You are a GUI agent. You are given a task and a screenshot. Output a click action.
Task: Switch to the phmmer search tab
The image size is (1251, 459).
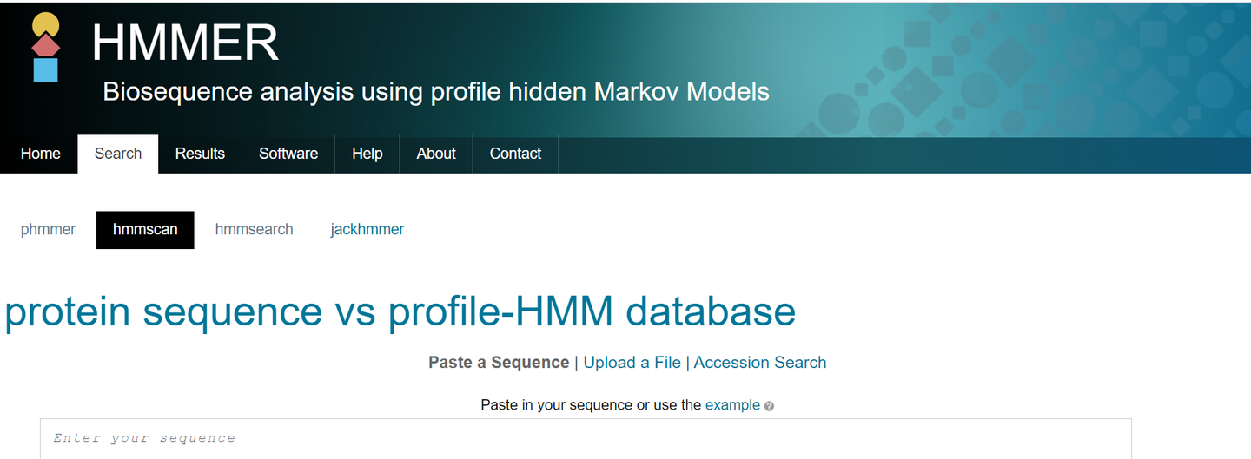pyautogui.click(x=48, y=230)
